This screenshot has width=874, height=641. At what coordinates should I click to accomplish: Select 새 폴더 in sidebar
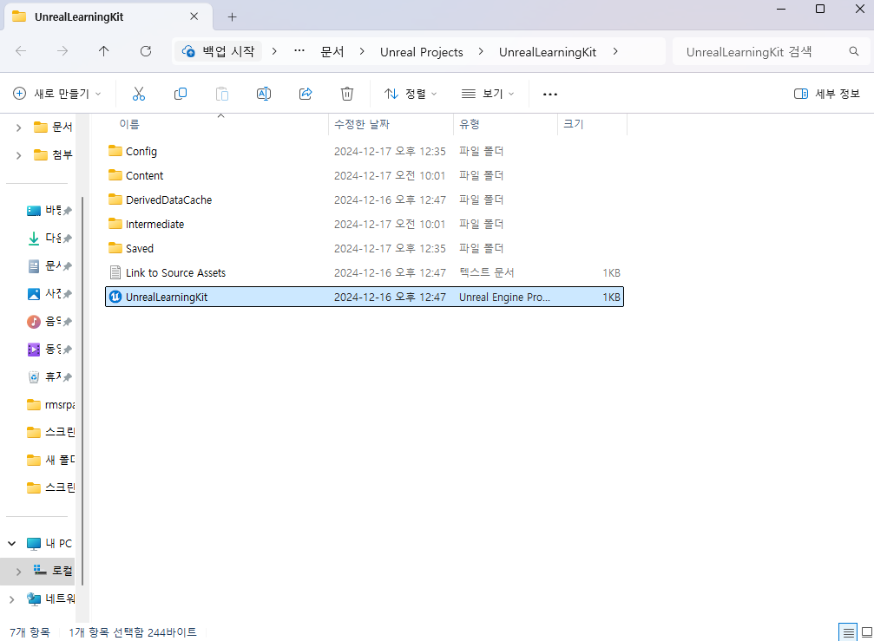point(50,460)
